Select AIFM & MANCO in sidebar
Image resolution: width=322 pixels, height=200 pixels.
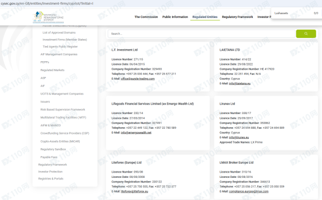pos(51,125)
